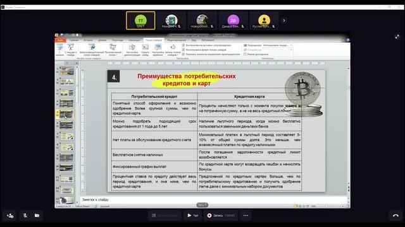Open the call chat panel
Screen dimensions: 405x227
tap(192, 216)
